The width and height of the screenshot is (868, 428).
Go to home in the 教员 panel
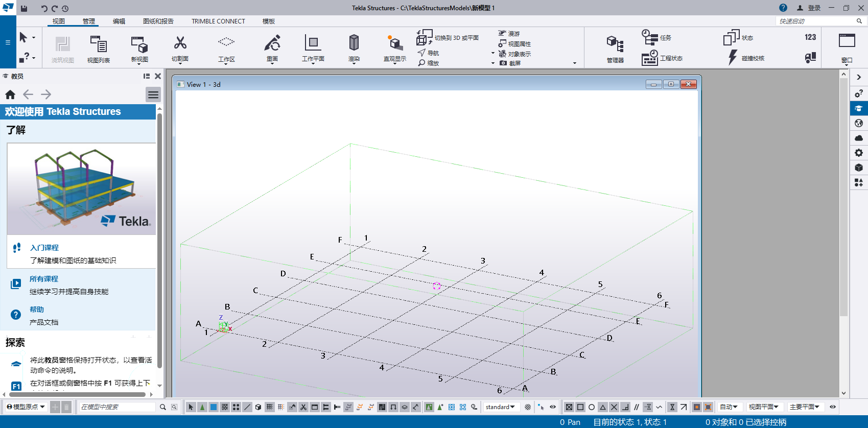(10, 94)
